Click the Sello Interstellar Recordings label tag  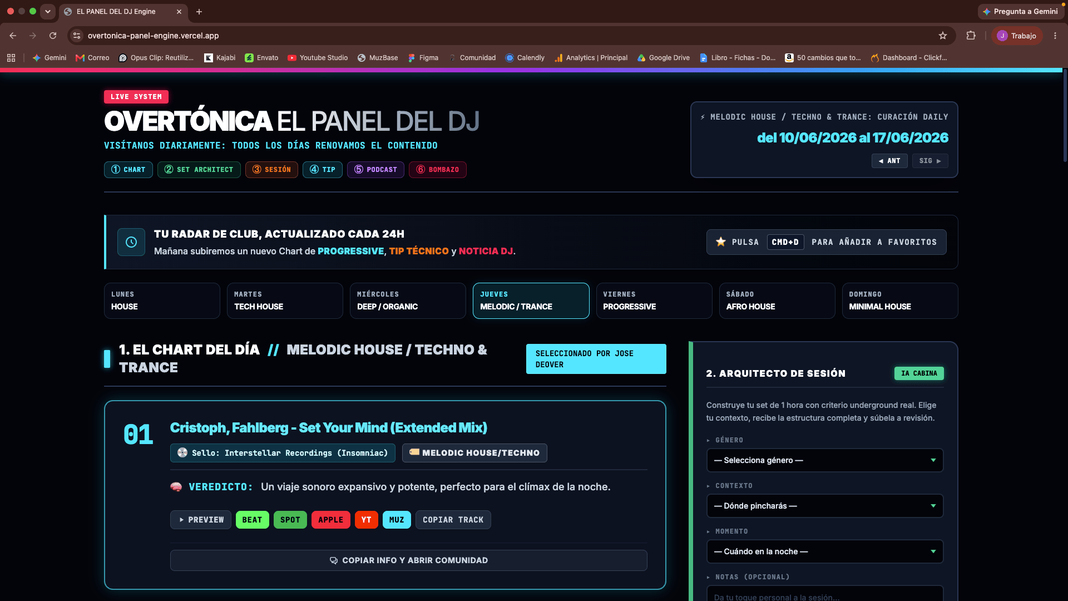coord(283,453)
